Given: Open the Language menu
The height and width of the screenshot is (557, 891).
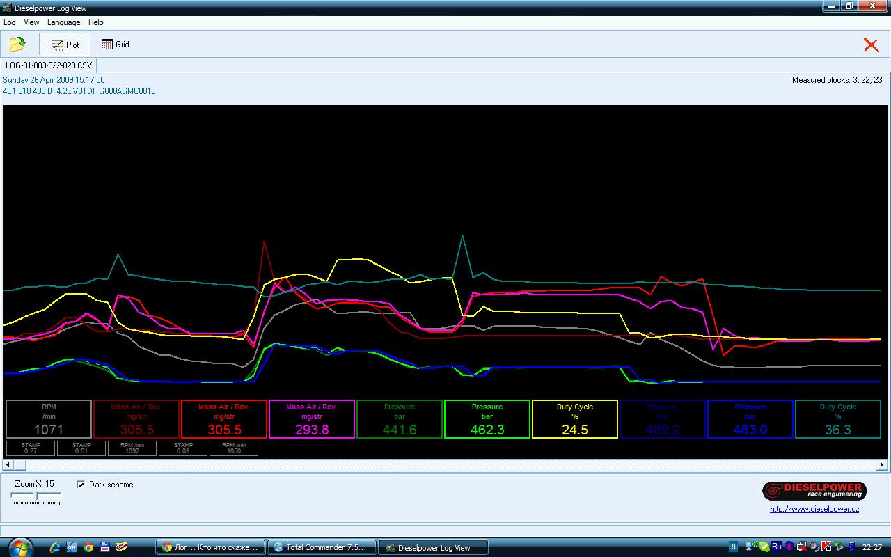Looking at the screenshot, I should tap(63, 22).
